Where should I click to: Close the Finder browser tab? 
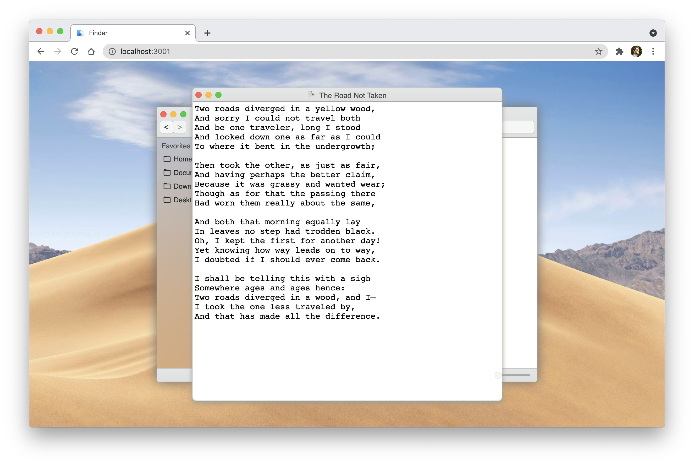tap(188, 33)
